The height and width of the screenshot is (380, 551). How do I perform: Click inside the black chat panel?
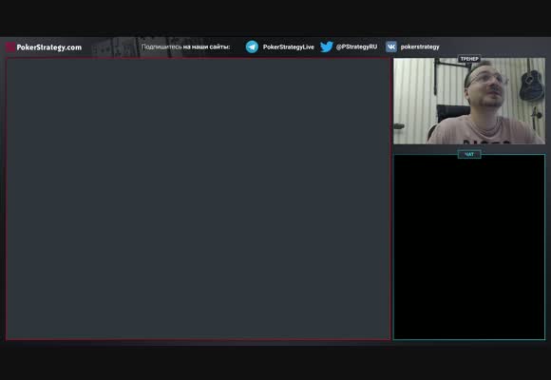(469, 248)
